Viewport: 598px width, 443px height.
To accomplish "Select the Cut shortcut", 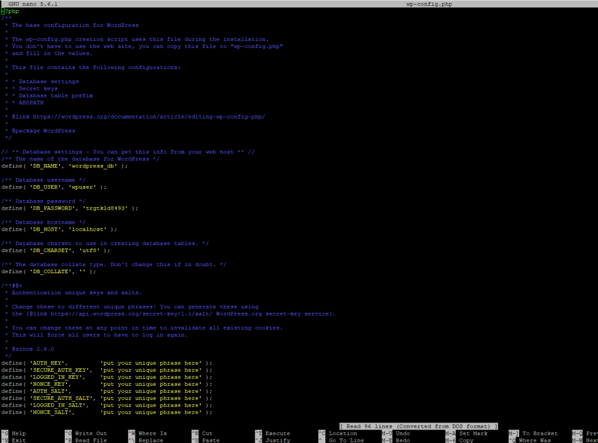I will (207, 434).
